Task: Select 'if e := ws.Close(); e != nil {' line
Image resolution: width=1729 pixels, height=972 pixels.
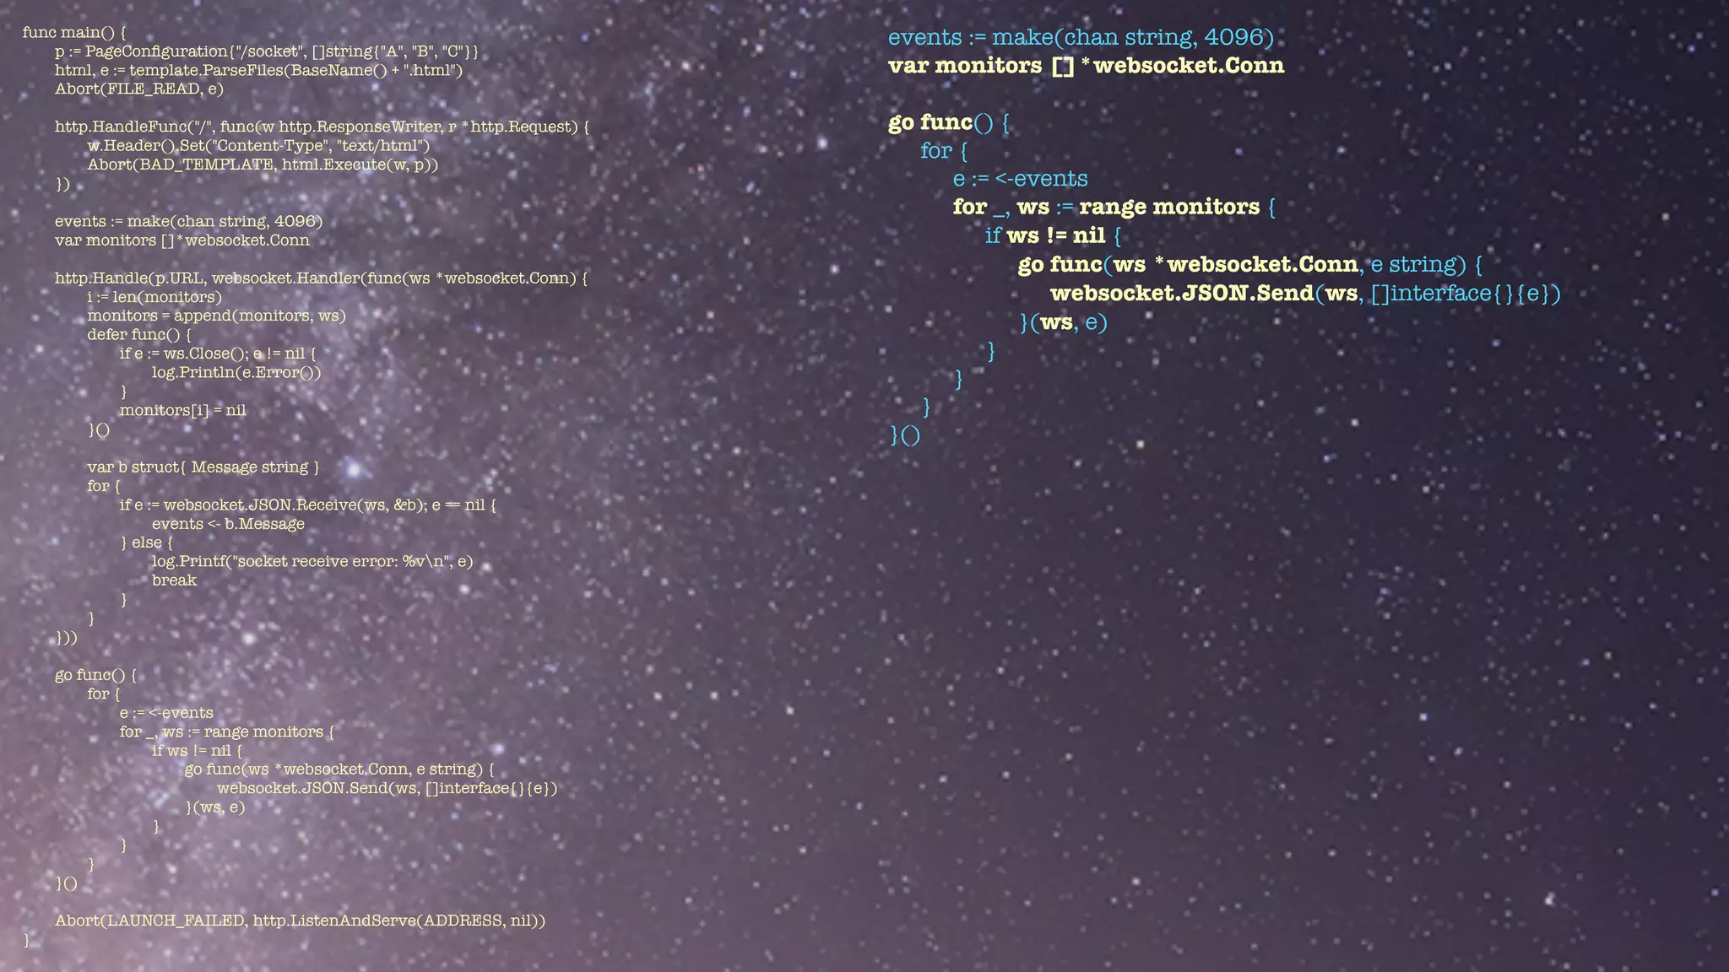Action: [218, 354]
